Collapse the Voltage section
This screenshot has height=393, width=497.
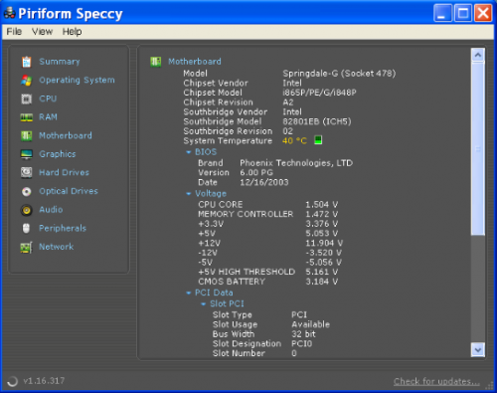point(189,194)
